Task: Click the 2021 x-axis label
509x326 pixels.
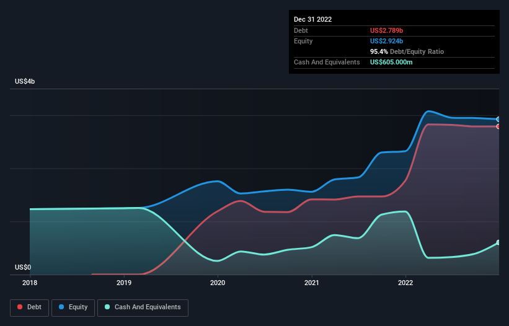Action: (x=312, y=283)
